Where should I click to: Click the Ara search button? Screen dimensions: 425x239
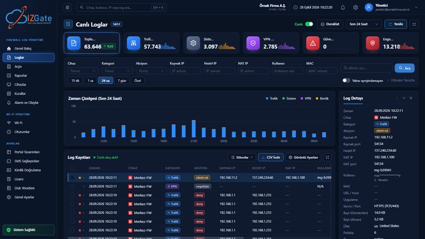click(405, 68)
